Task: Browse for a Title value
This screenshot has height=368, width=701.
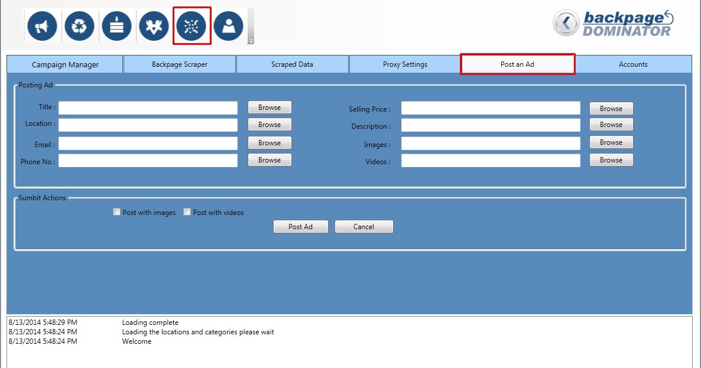Action: (x=269, y=107)
